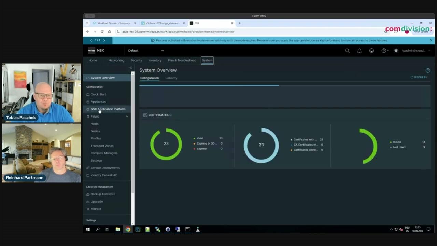Switch to vSphere VCF-edge browser tab

tap(163, 23)
